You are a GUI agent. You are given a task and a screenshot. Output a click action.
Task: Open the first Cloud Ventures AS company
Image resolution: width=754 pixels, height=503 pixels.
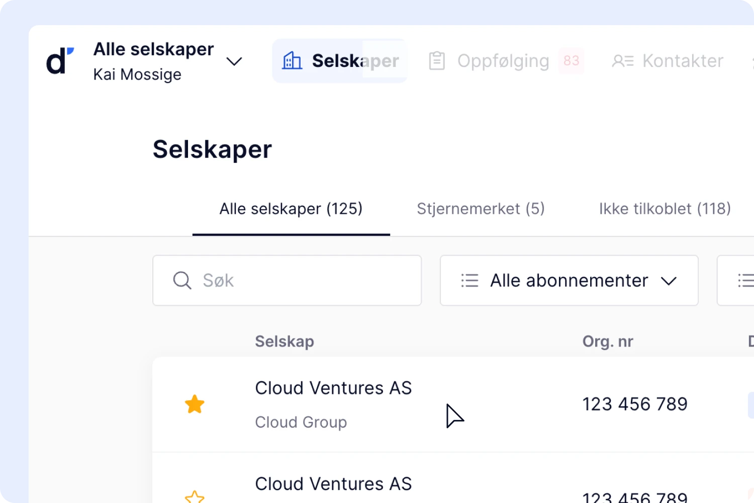point(333,388)
